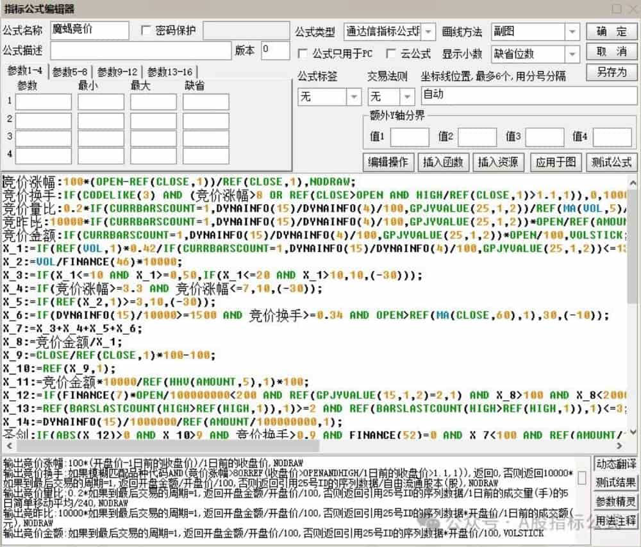Image resolution: width=641 pixels, height=547 pixels.
Task: Switch to the 参数13-16 tab
Action: click(170, 72)
